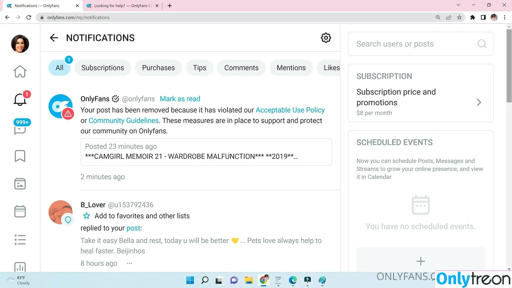Reload the page
The image size is (512, 288).
pos(29,17)
